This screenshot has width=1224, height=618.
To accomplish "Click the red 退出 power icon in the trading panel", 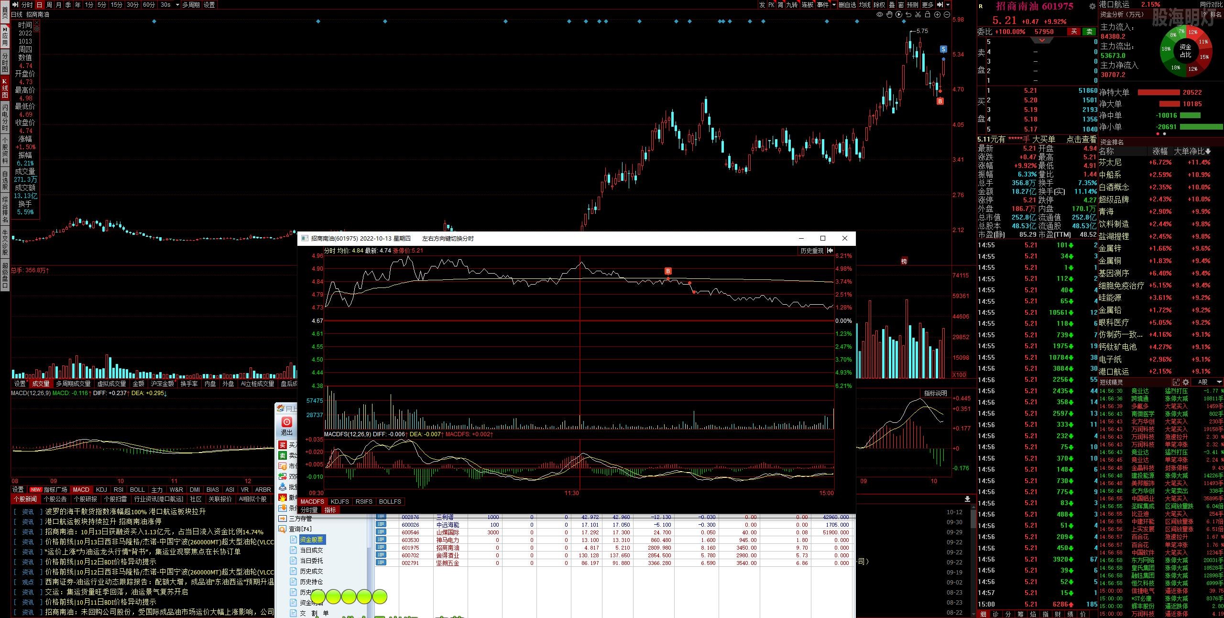I will [x=287, y=422].
